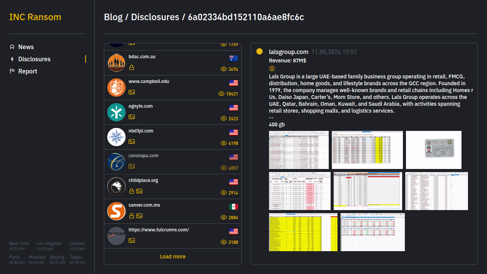The image size is (487, 274).
Task: Click the eye views icon for nbd3pl.com
Action: (224, 143)
